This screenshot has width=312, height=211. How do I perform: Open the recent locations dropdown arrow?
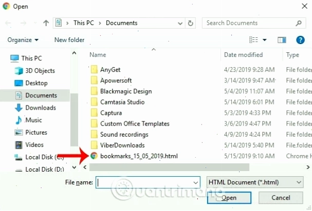[35, 23]
